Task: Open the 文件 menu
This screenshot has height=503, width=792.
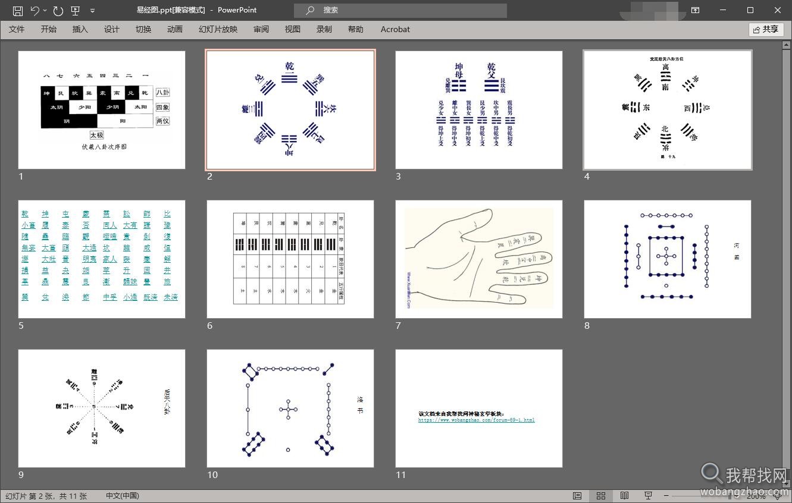Action: [17, 29]
